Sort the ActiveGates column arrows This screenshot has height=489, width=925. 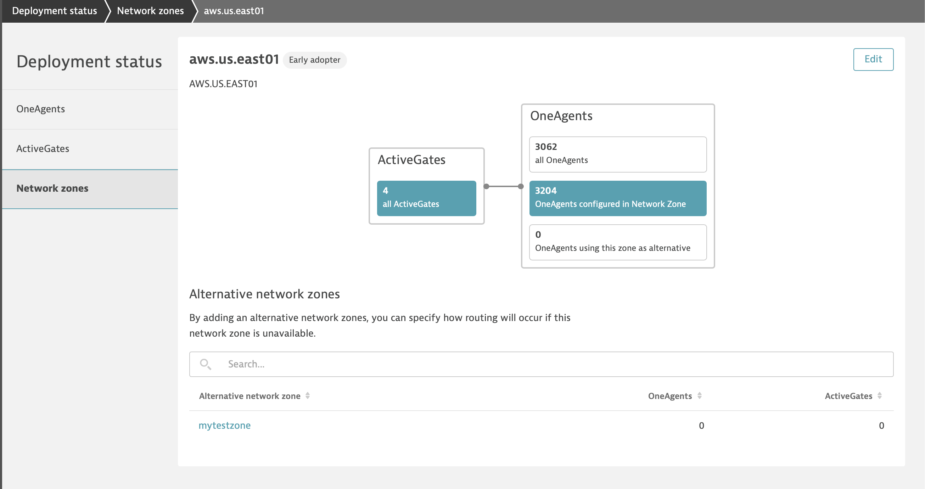pyautogui.click(x=879, y=395)
